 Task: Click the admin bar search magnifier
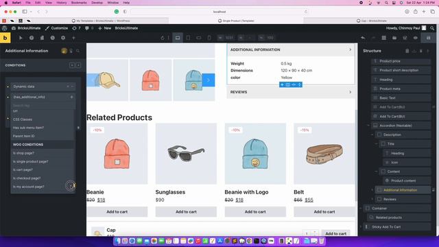(432, 28)
